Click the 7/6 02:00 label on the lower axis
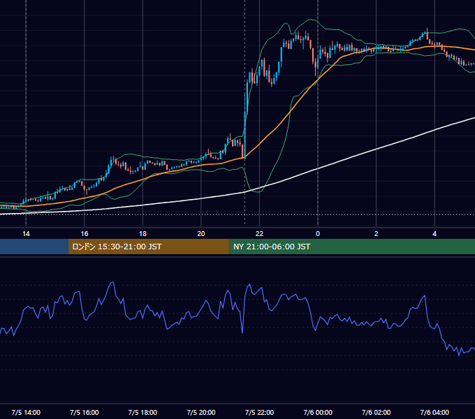This screenshot has width=475, height=419. pyautogui.click(x=377, y=412)
